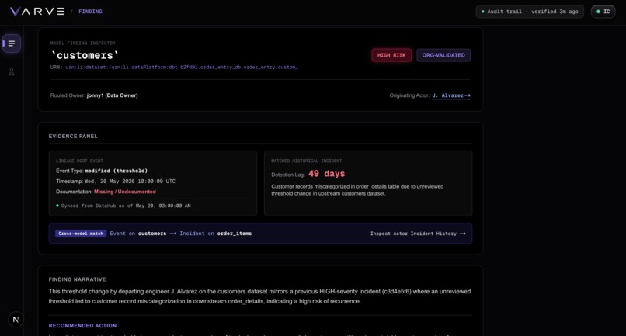Open the IC account badge

click(603, 12)
